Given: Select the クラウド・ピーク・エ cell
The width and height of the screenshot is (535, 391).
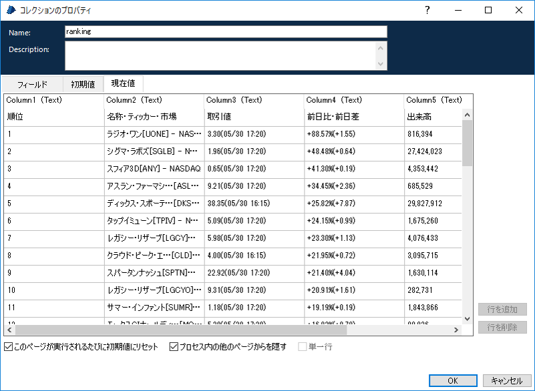Looking at the screenshot, I should 154,256.
